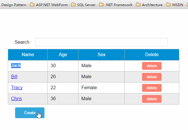188x130 pixels.
Task: Click the Delete column header
Action: click(x=152, y=55)
